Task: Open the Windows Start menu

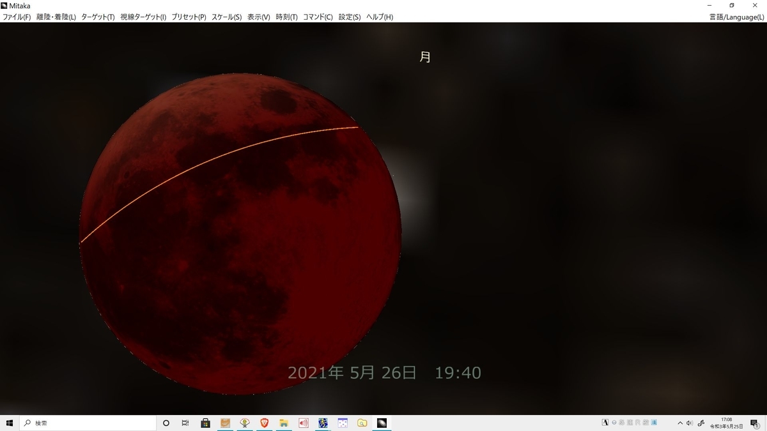Action: pos(9,422)
